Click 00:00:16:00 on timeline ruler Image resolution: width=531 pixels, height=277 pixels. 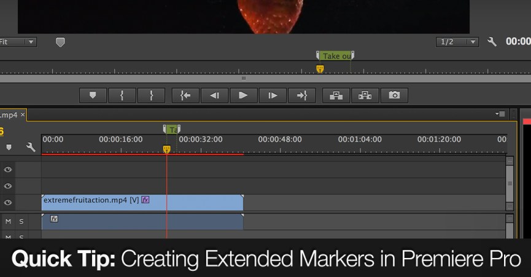[x=121, y=139]
